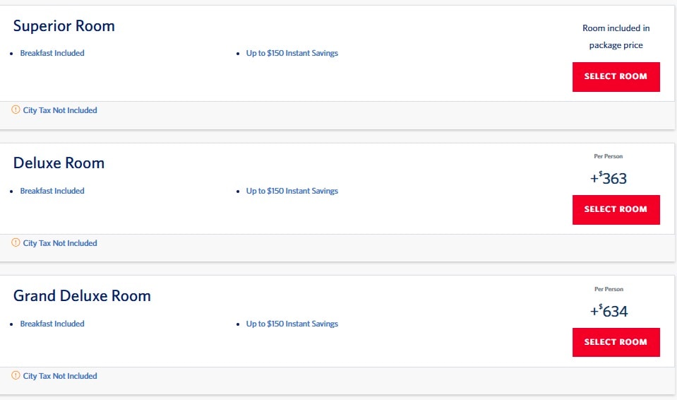View $150 Instant Savings offer for Grand Deluxe Room

pos(292,324)
